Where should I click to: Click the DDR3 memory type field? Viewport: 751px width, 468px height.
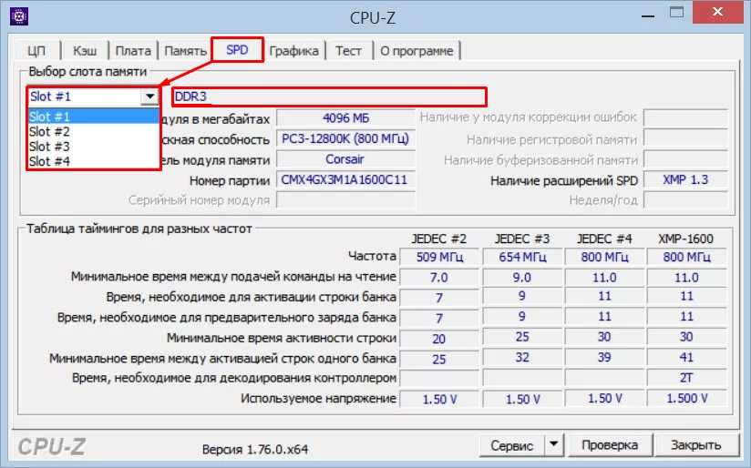coord(328,97)
